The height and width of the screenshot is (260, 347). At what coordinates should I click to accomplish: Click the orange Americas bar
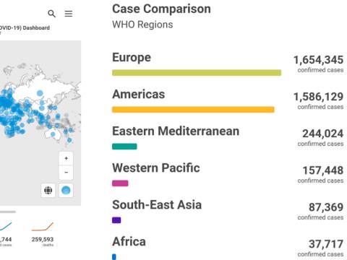point(193,110)
